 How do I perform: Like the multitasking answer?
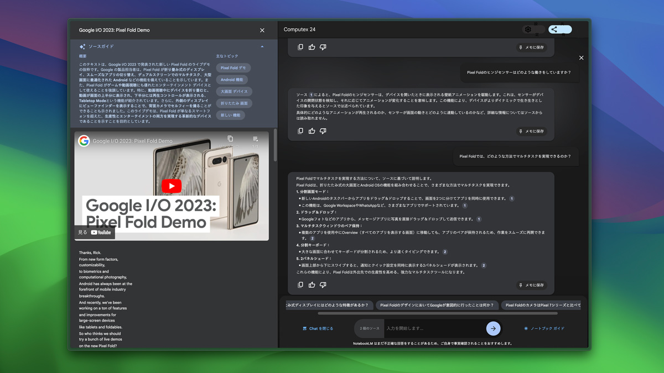point(312,285)
